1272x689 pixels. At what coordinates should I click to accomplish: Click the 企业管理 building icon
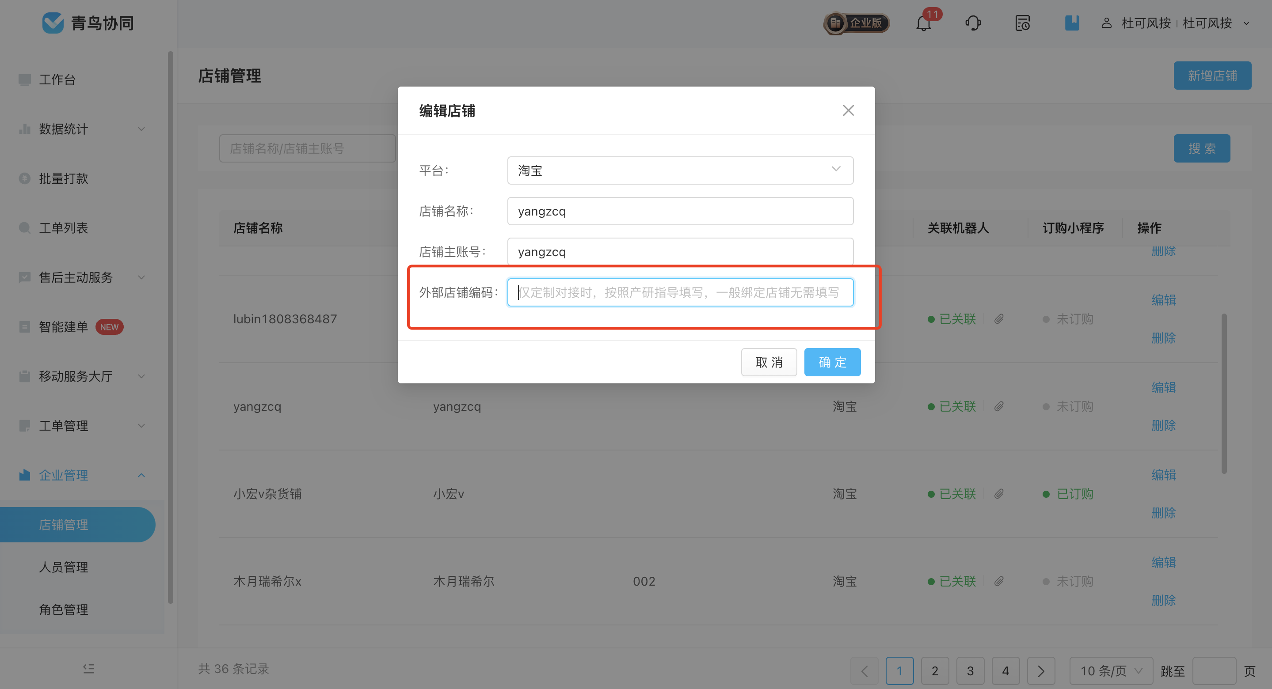pos(25,475)
